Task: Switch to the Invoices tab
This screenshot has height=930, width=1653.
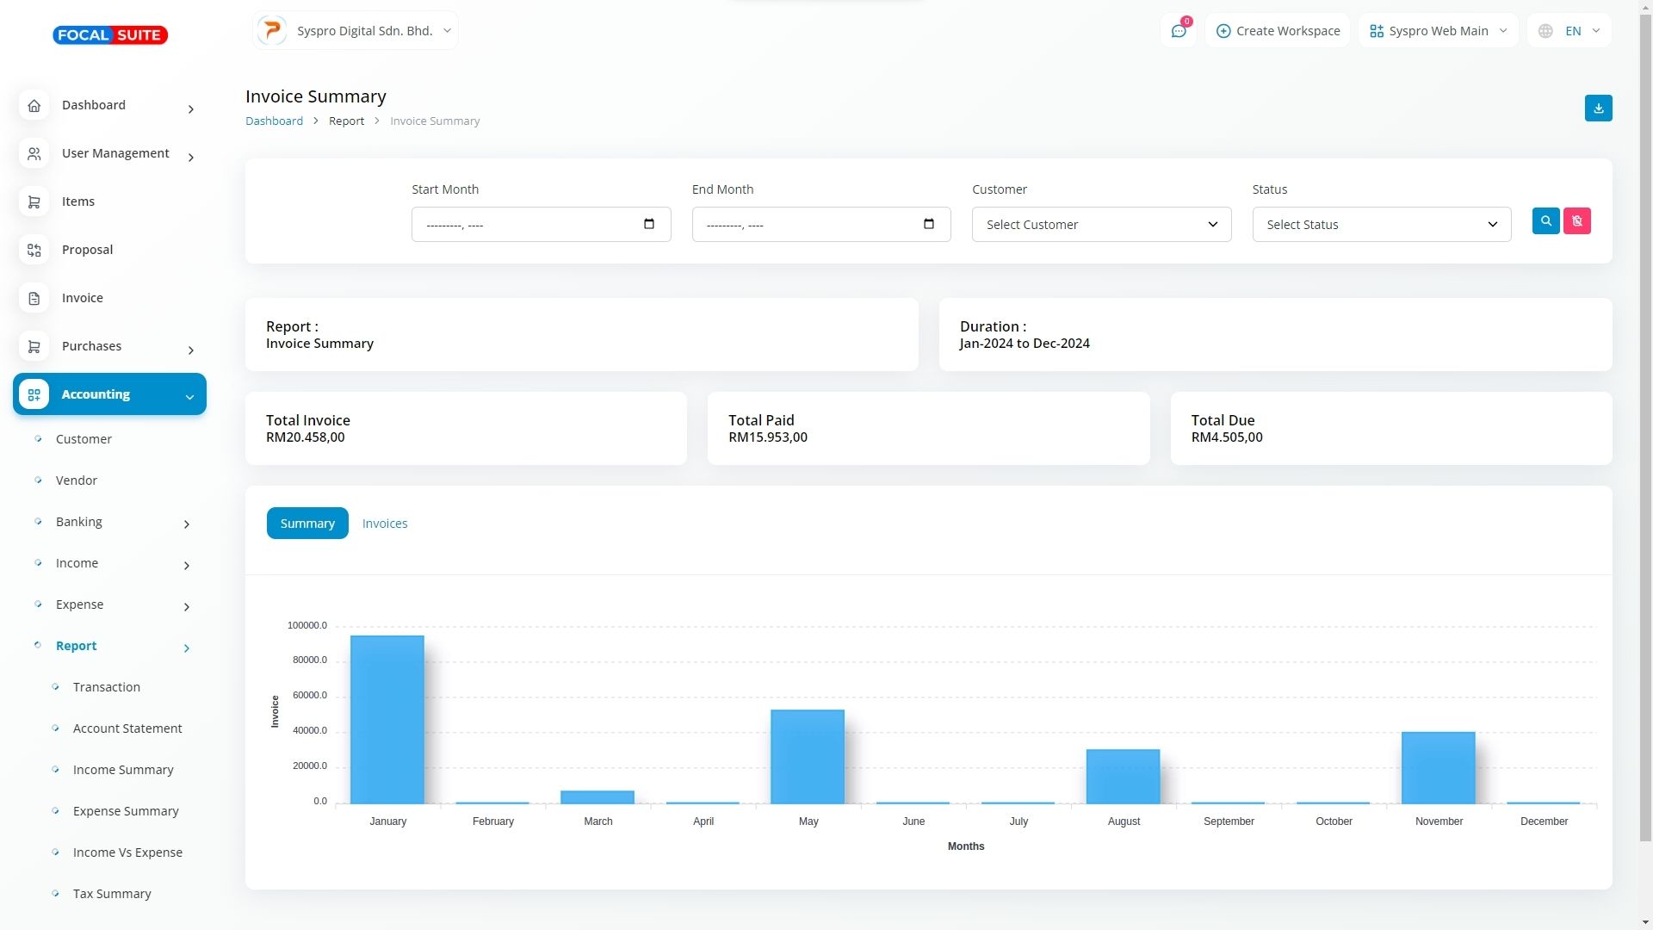Action: point(385,524)
